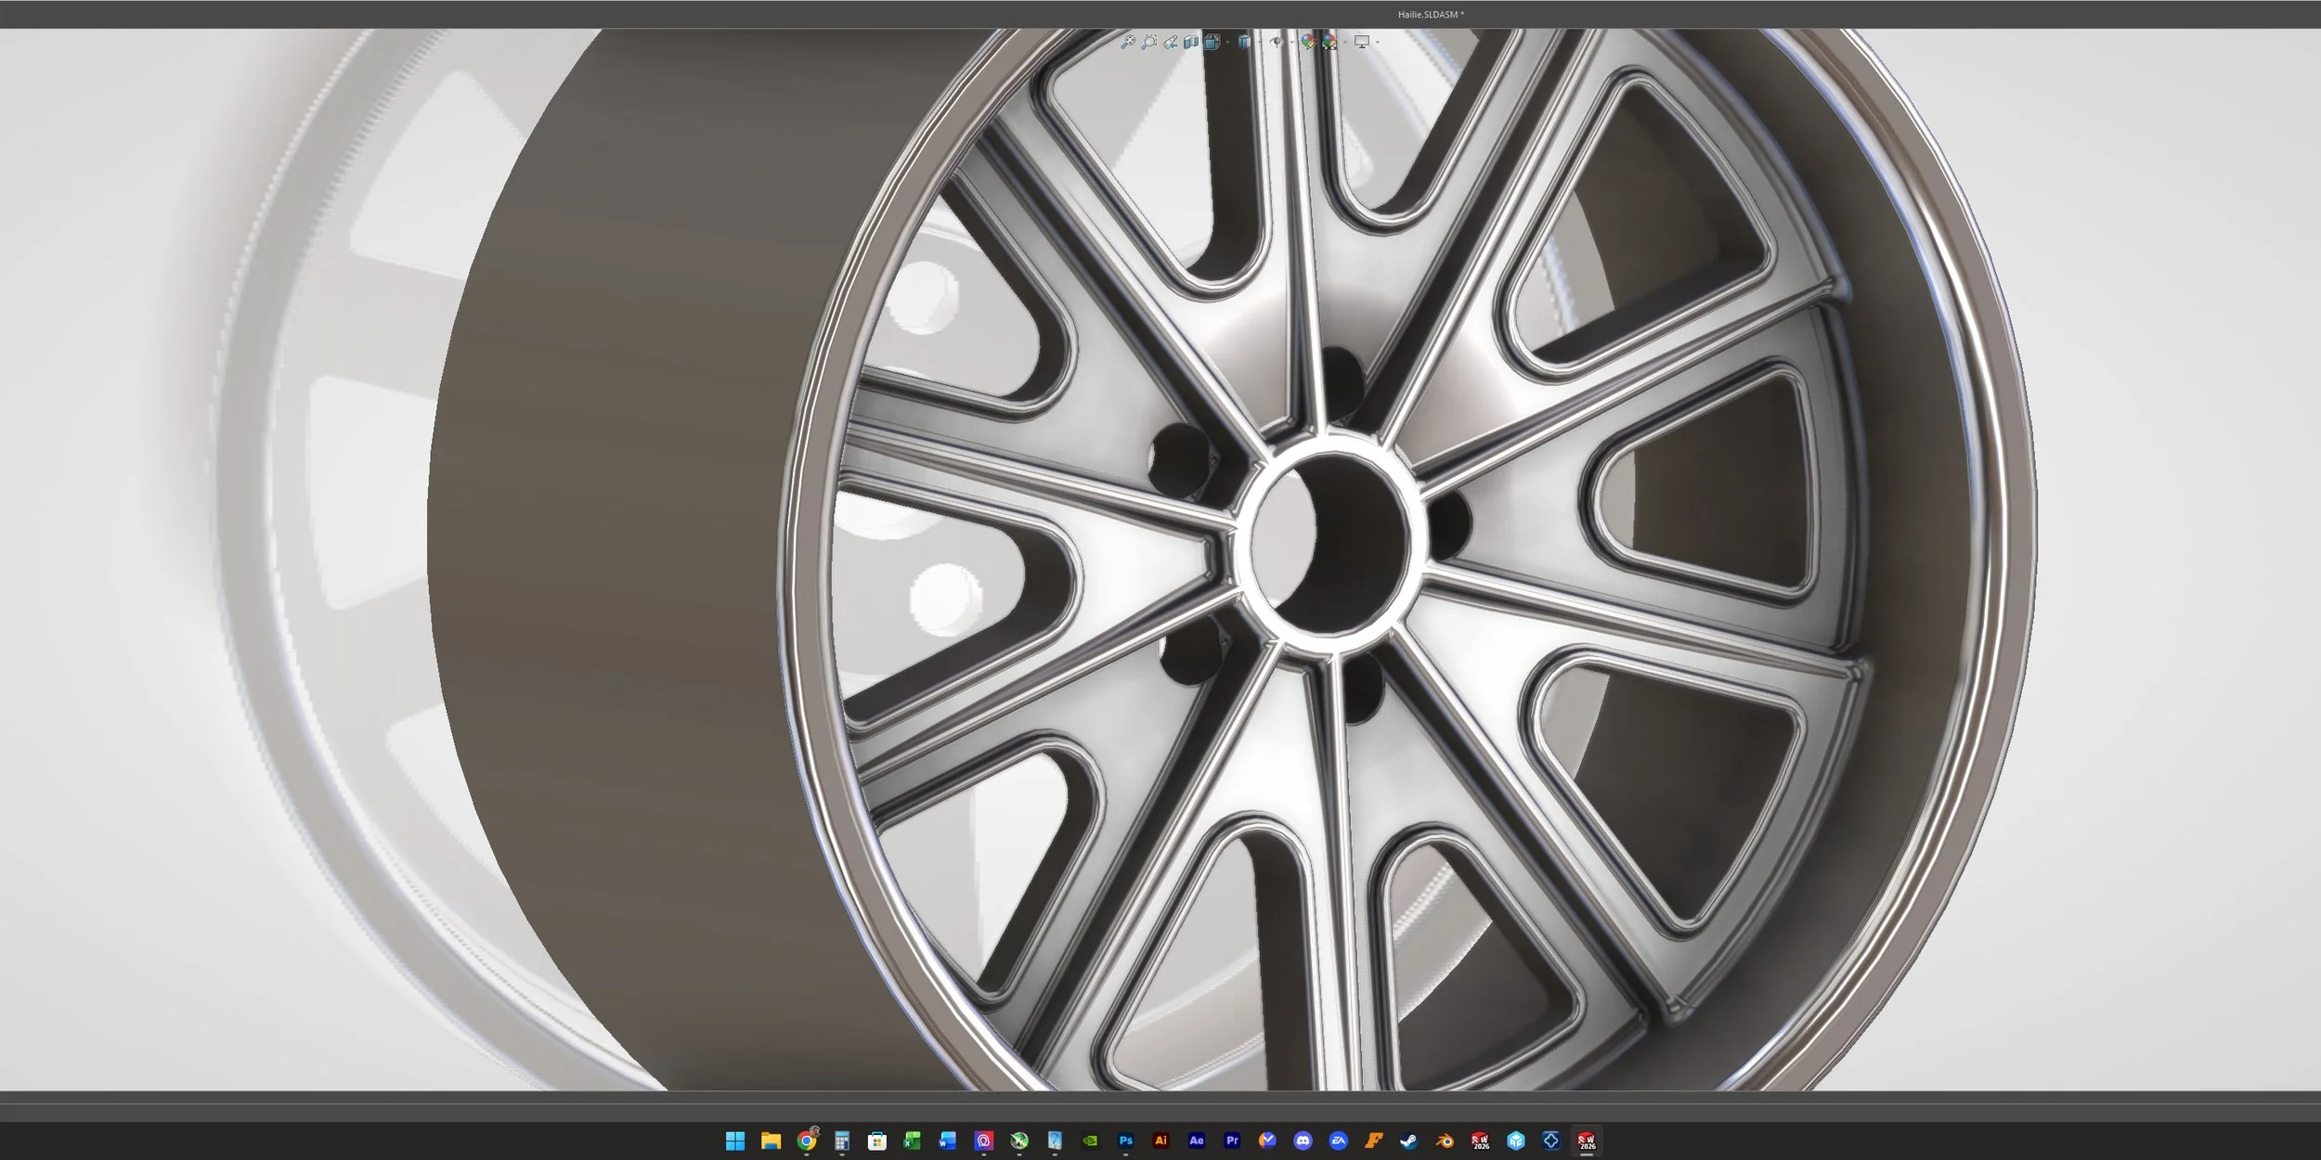2321x1160 pixels.
Task: Expand the Hide/Show Items dropdown arrow
Action: click(1291, 42)
